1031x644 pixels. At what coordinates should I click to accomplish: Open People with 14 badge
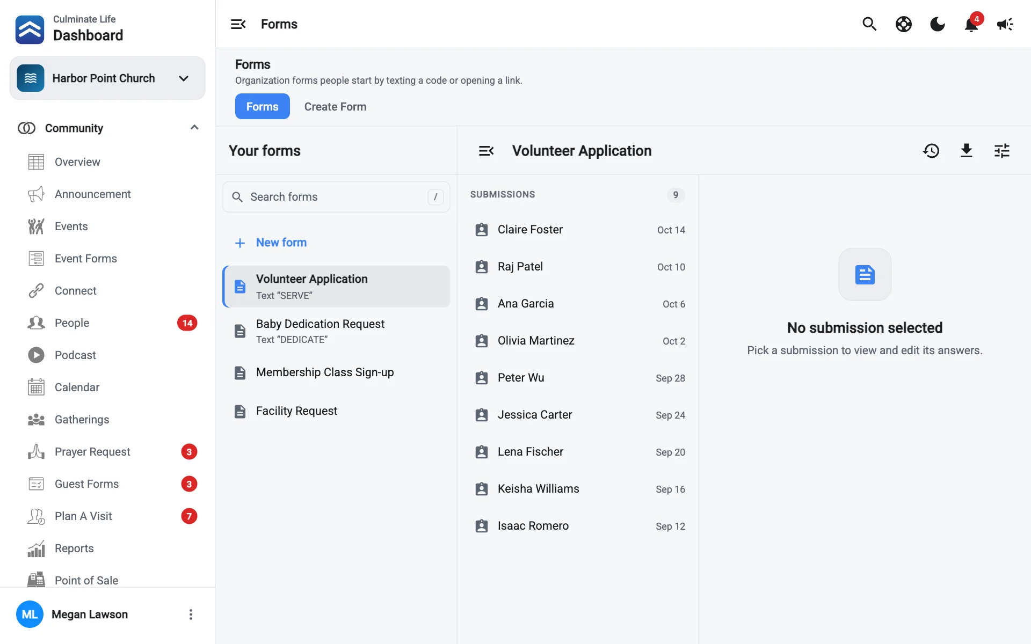click(x=107, y=323)
